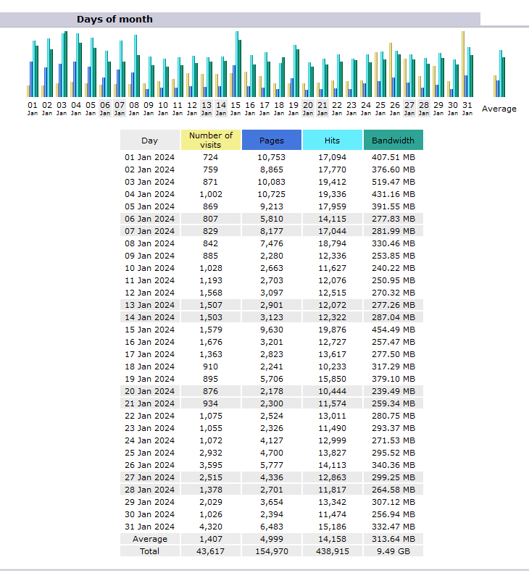Click the Day column header

pos(149,141)
